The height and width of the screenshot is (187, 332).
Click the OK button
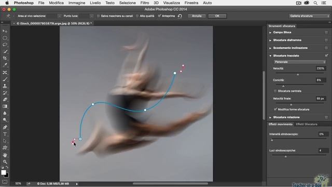(217, 16)
